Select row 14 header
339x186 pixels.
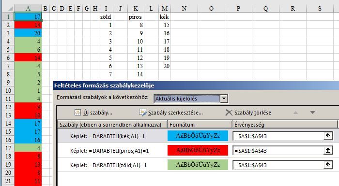[8, 123]
